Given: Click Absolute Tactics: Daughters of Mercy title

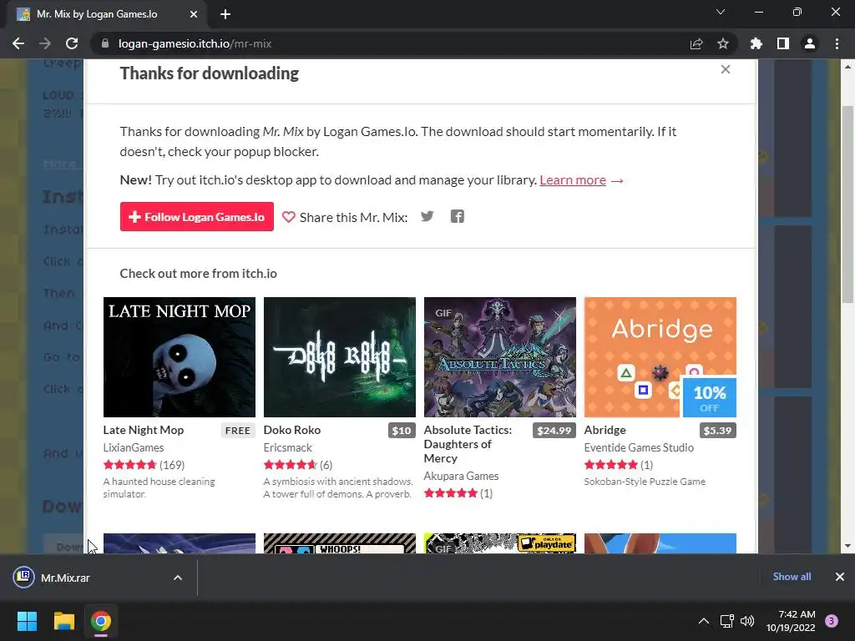Looking at the screenshot, I should pyautogui.click(x=468, y=444).
